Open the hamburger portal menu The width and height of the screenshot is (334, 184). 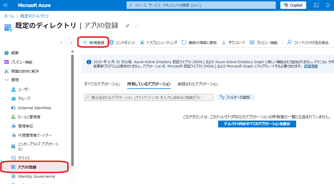click(x=5, y=5)
